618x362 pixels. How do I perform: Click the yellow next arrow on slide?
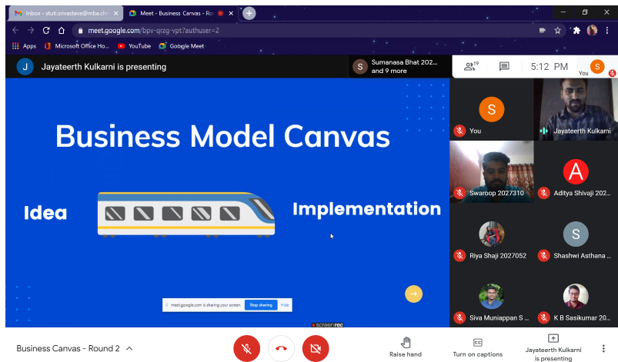[414, 294]
